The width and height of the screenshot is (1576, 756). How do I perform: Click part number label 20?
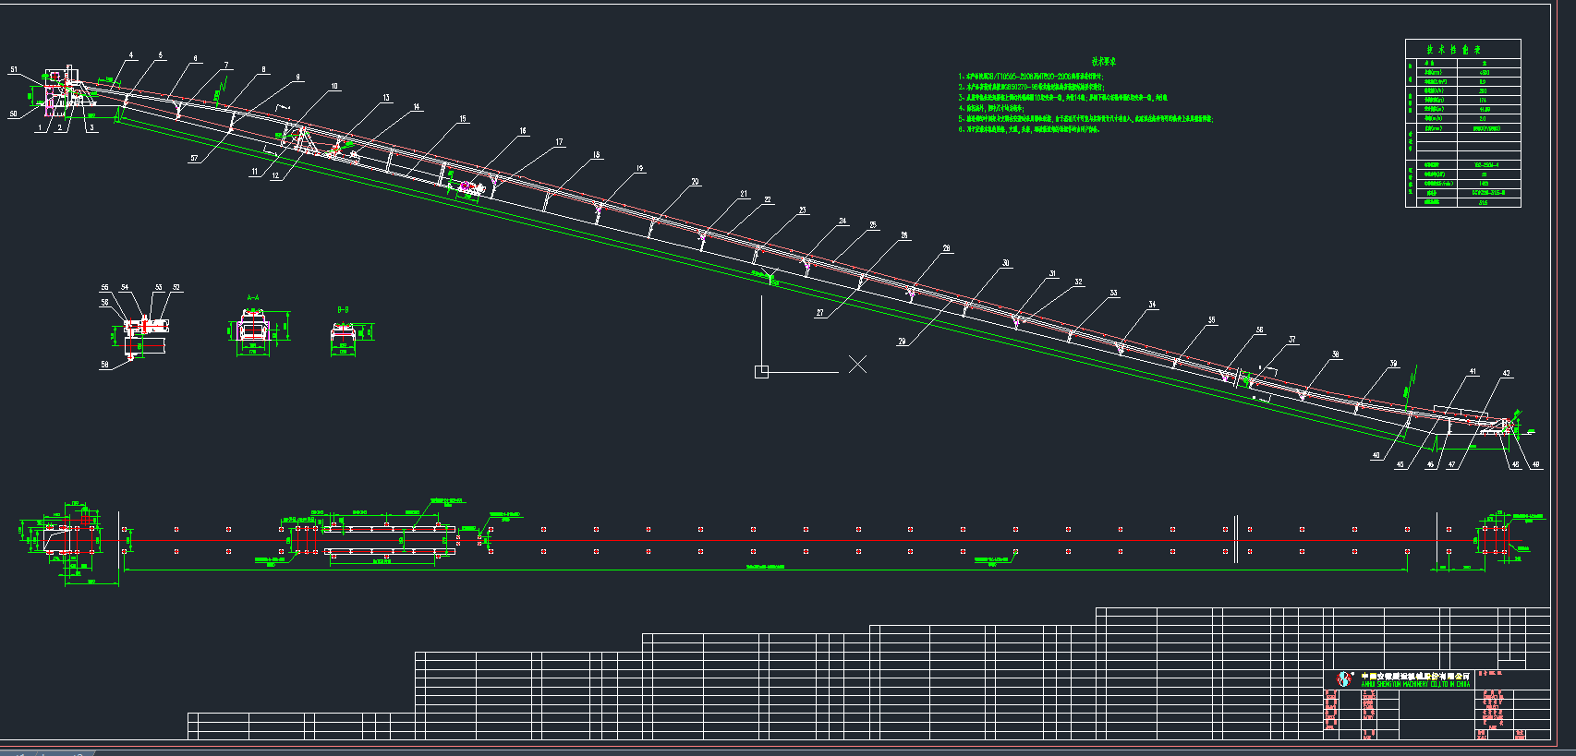click(695, 182)
